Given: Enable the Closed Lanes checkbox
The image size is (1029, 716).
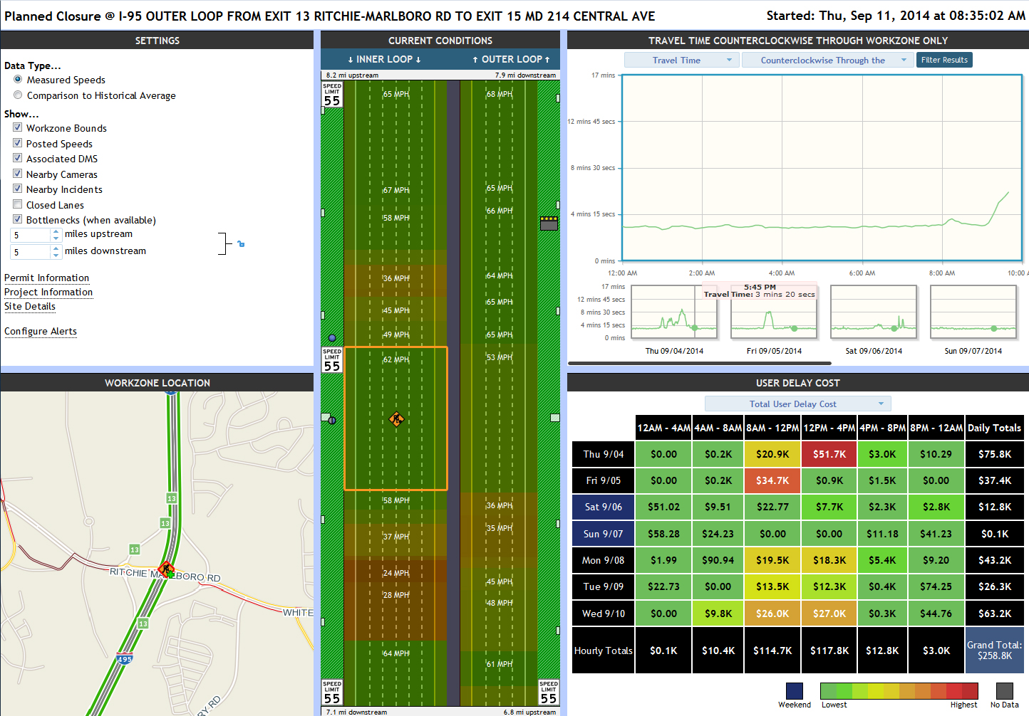Looking at the screenshot, I should (18, 204).
